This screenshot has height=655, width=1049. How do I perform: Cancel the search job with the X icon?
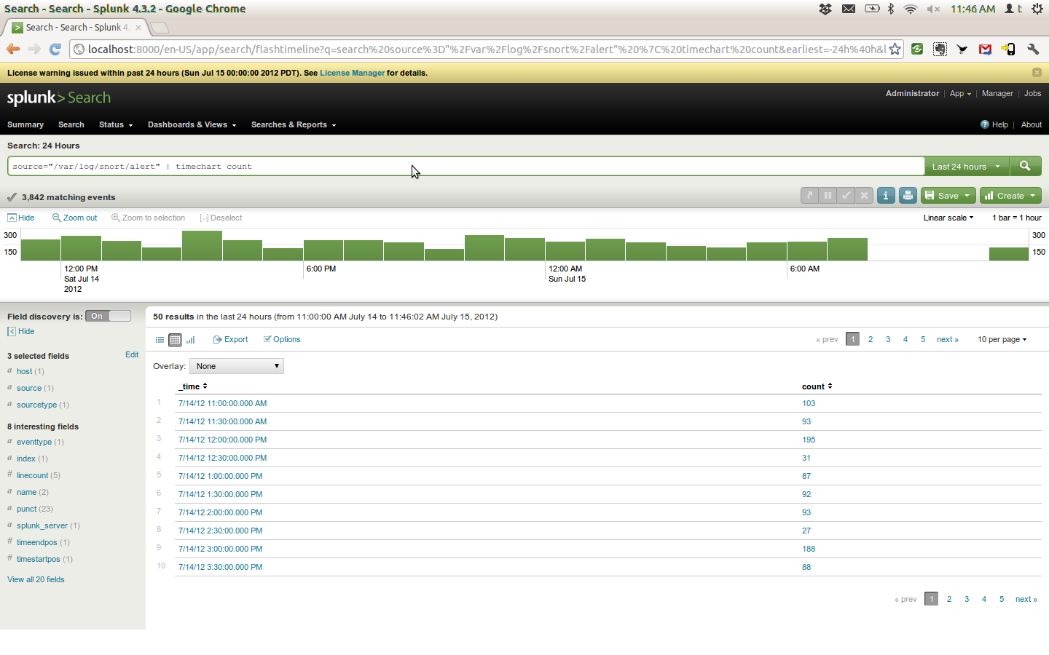864,195
